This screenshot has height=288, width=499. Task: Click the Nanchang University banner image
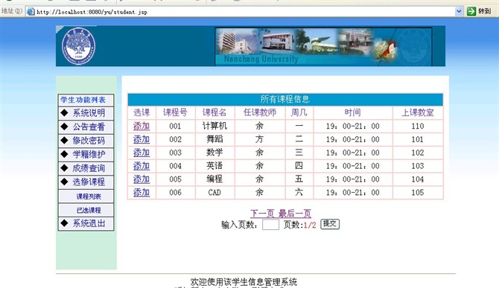tap(323, 47)
